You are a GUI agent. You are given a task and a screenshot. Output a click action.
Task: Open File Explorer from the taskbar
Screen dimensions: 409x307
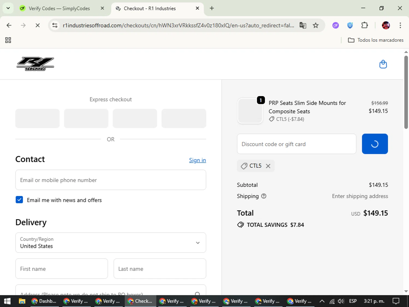point(22,301)
